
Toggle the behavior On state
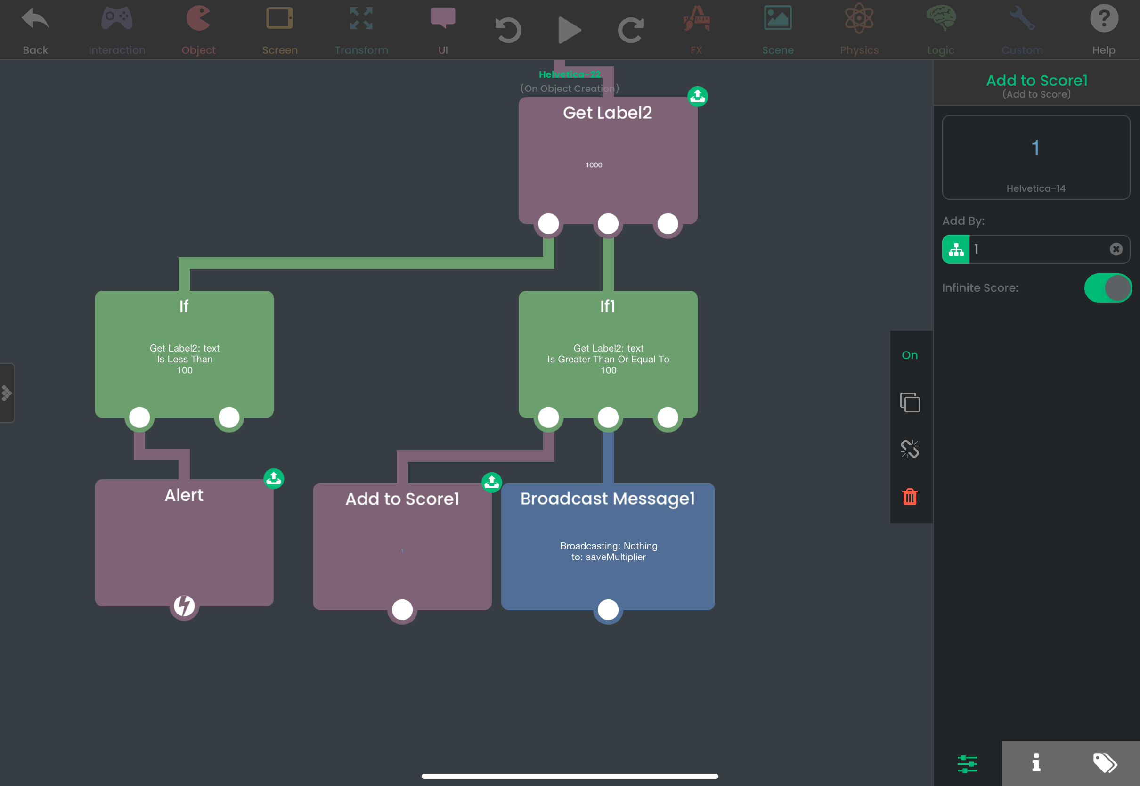[x=910, y=355]
